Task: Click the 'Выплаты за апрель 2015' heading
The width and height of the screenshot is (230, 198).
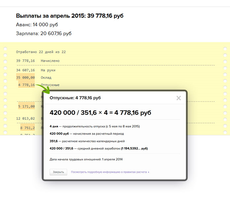Action: [x=70, y=16]
